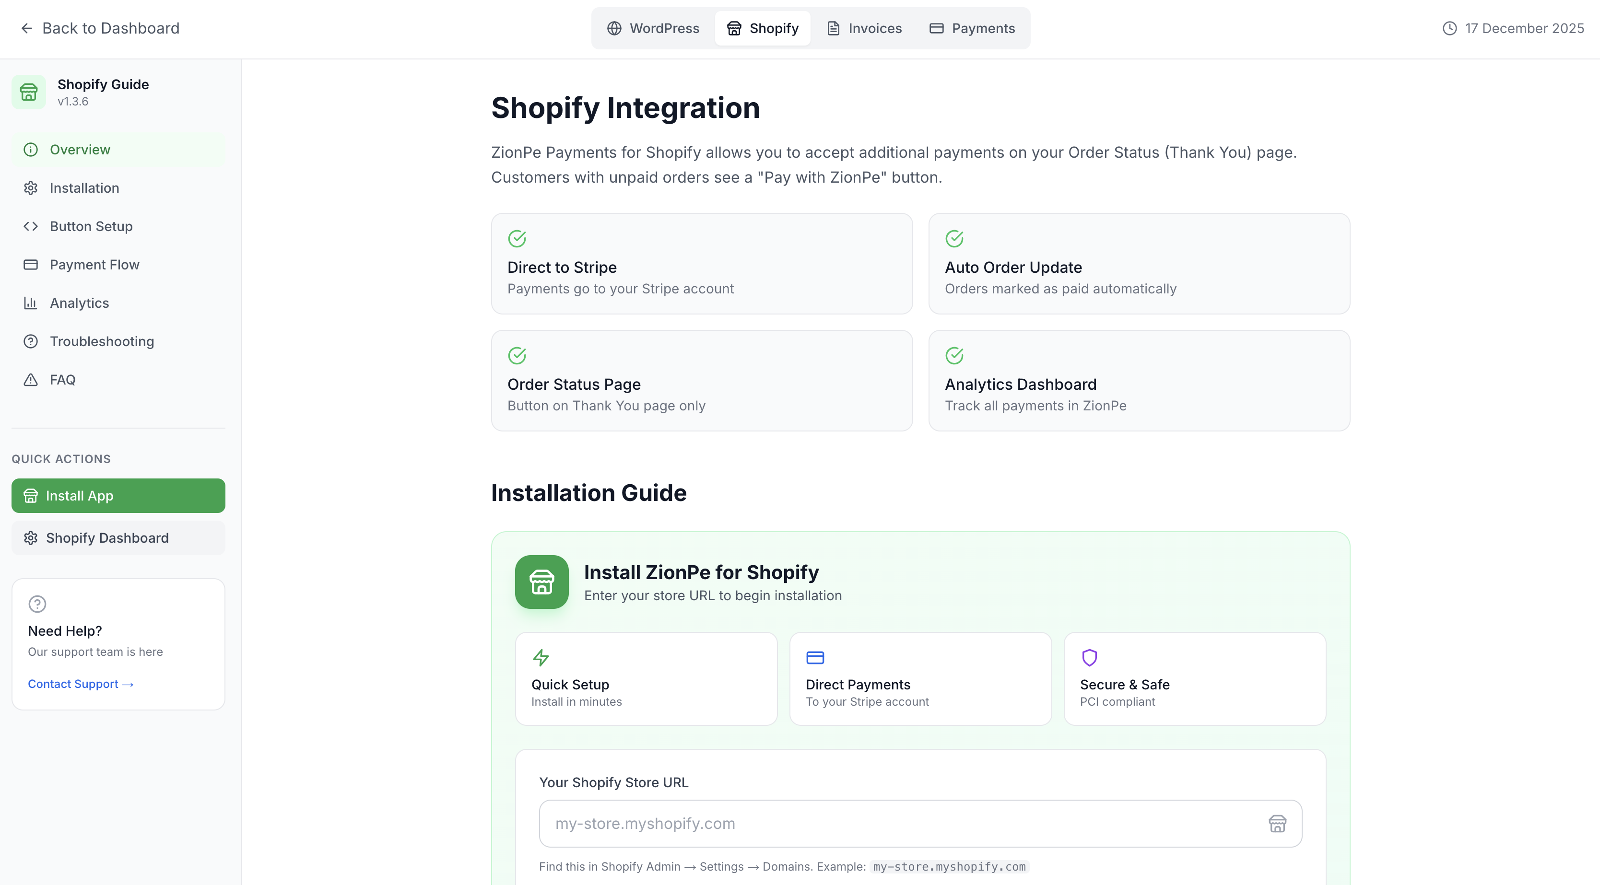The height and width of the screenshot is (885, 1600).
Task: Click the back arrow to Dashboard
Action: (27, 29)
